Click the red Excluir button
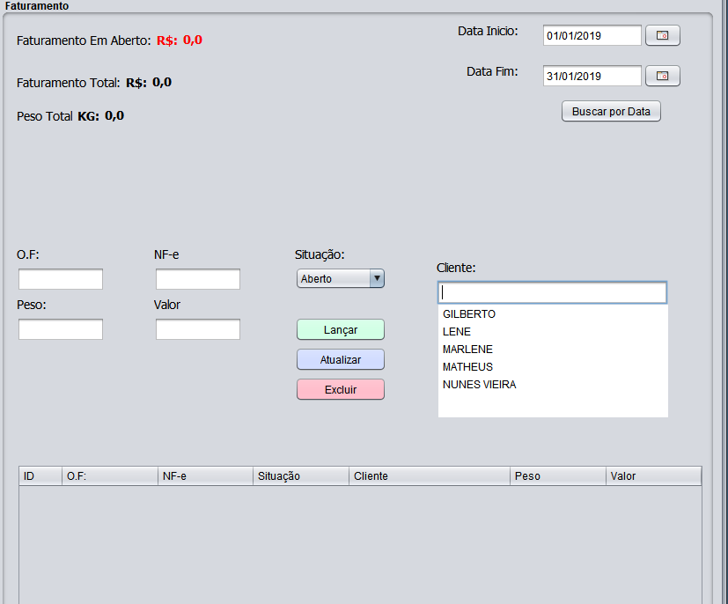This screenshot has width=728, height=604. point(341,389)
